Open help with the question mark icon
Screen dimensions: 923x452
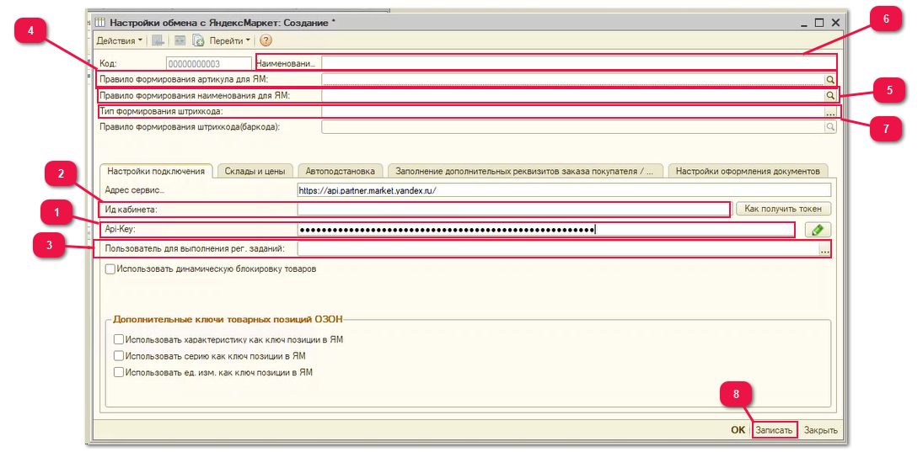(266, 40)
